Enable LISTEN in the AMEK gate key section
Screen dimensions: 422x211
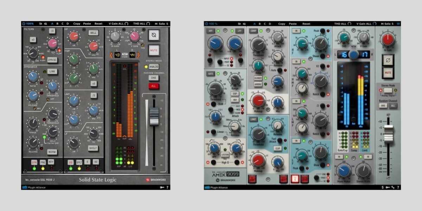(225, 155)
